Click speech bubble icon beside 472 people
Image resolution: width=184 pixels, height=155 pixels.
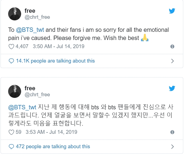[11, 147]
